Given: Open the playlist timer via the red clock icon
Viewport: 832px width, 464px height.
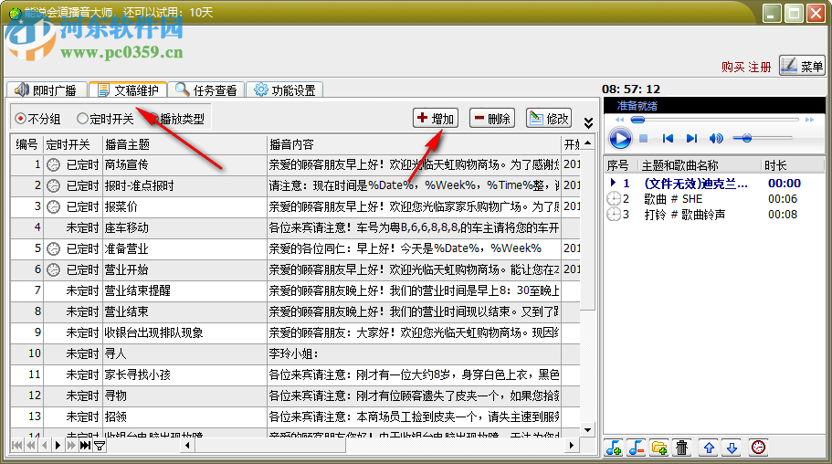Looking at the screenshot, I should click(x=758, y=448).
